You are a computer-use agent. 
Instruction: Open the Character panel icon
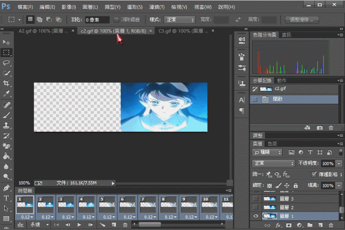241,100
